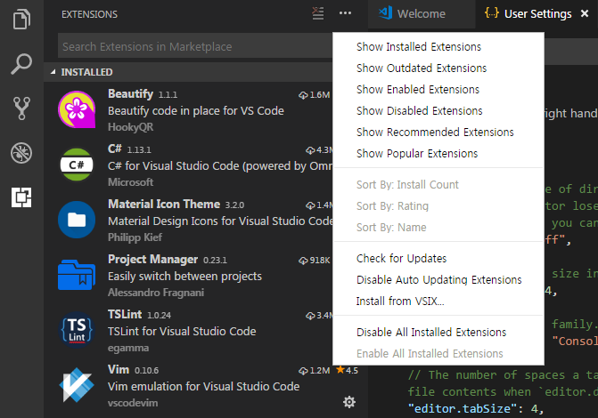Open the Debug view in activity bar
Image resolution: width=598 pixels, height=418 pixels.
coord(21,153)
